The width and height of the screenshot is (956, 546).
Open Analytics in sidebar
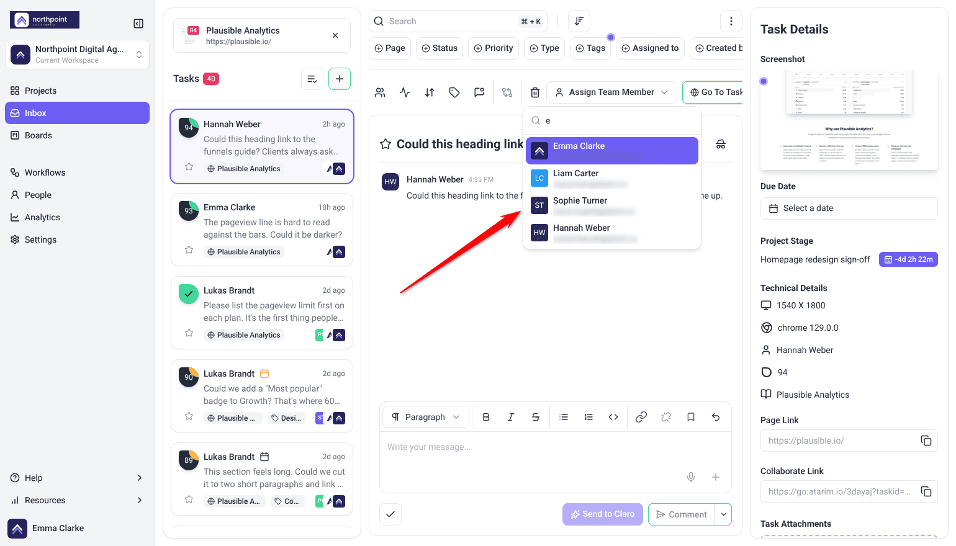(77, 217)
